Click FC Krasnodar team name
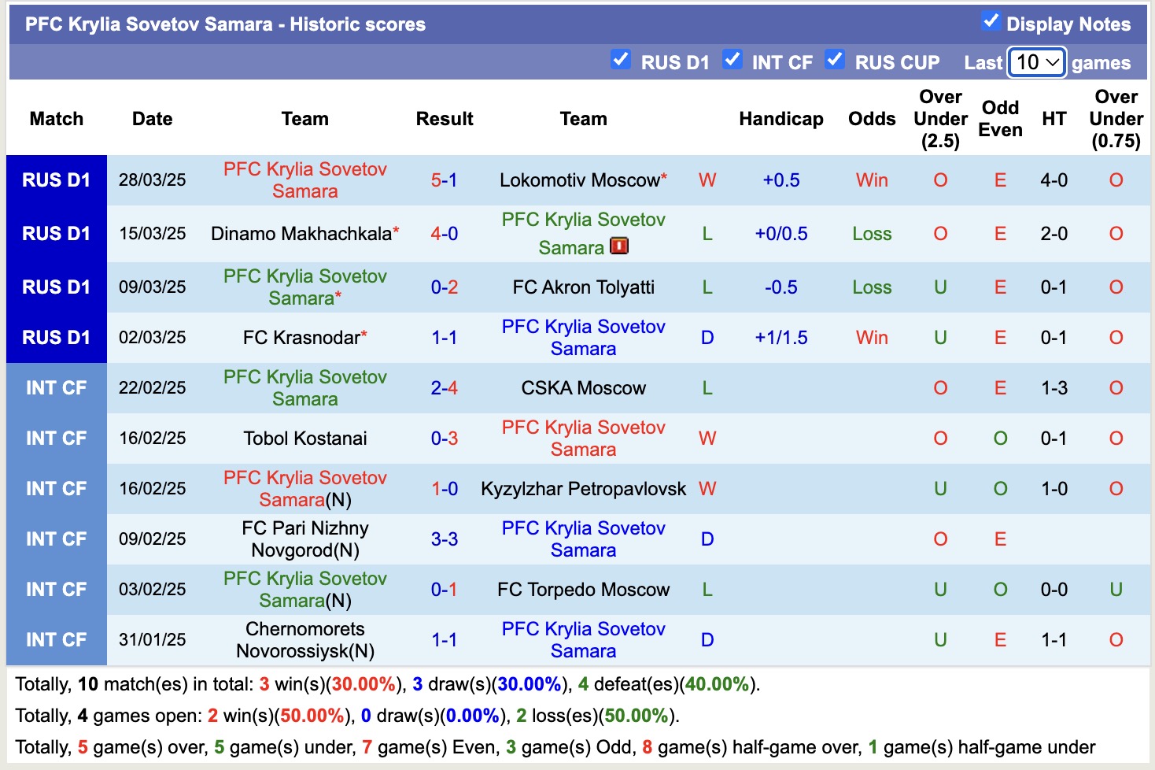Image resolution: width=1155 pixels, height=770 pixels. tap(301, 338)
